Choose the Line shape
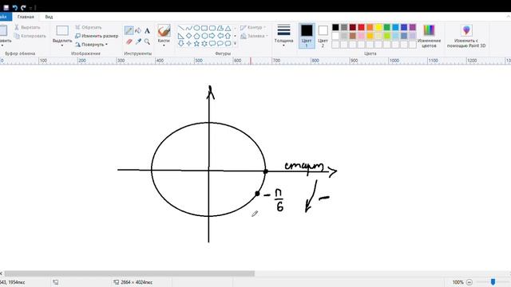Viewport: 511px width, 287px height. pyautogui.click(x=181, y=29)
